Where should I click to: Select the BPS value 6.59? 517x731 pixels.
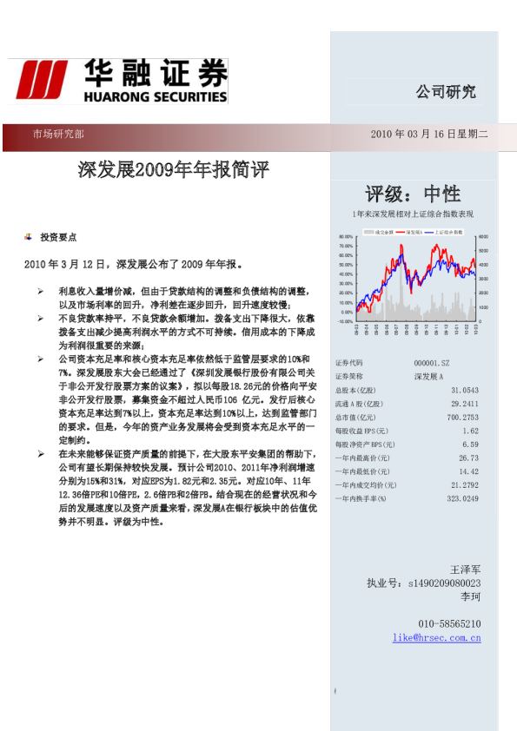click(471, 445)
